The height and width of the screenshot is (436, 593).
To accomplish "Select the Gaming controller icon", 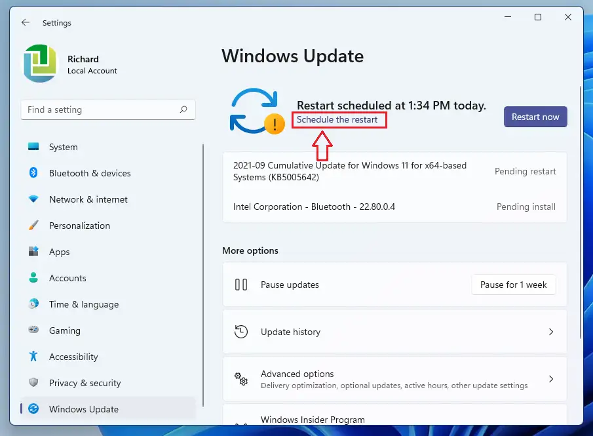I will [x=33, y=330].
